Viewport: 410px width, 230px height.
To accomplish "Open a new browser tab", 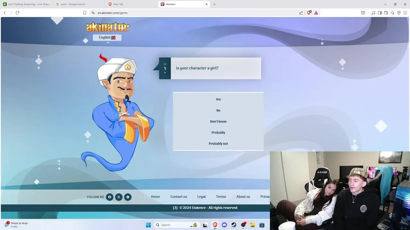I will 214,4.
